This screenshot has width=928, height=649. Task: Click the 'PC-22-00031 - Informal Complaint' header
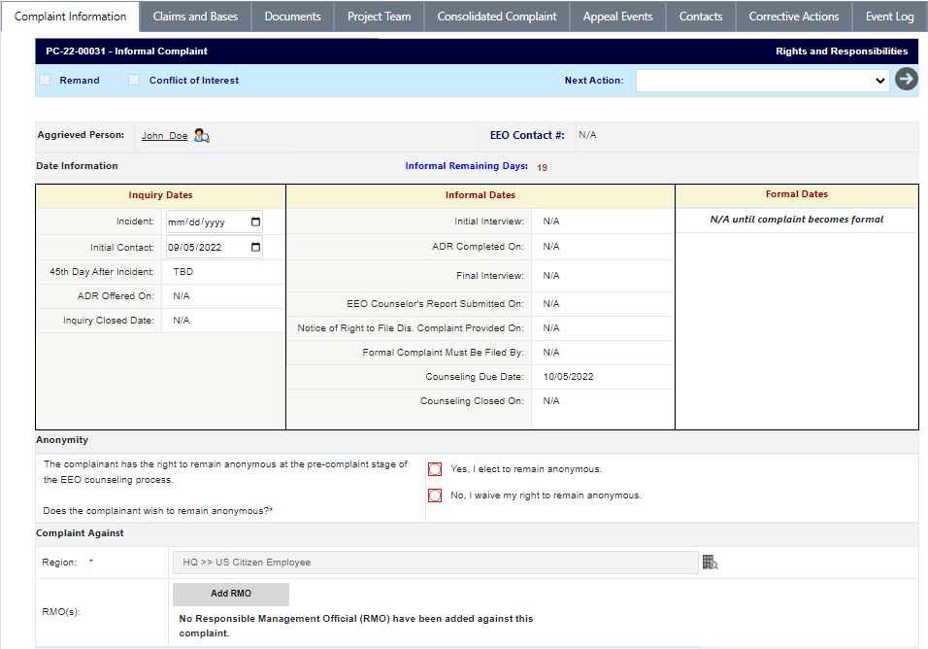point(126,51)
